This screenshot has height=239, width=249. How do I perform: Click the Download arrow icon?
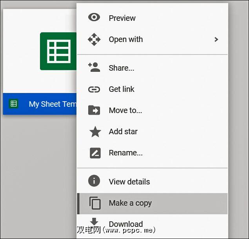point(95,223)
